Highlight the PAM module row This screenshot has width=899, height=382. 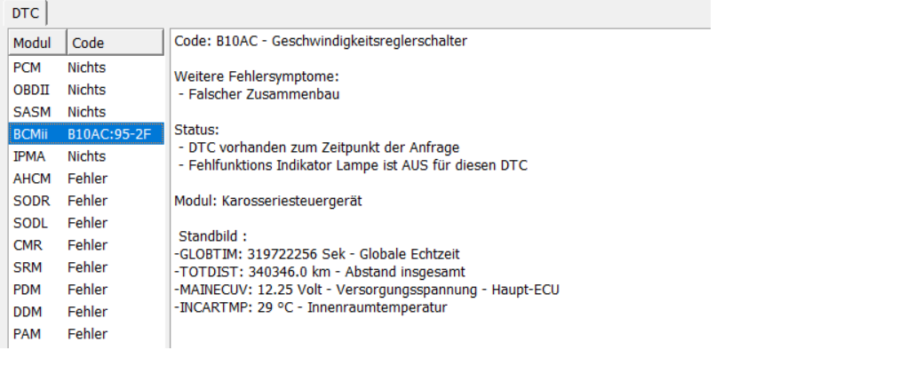pos(85,334)
